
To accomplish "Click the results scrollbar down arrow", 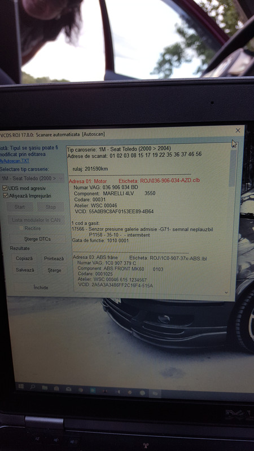I will [226, 293].
